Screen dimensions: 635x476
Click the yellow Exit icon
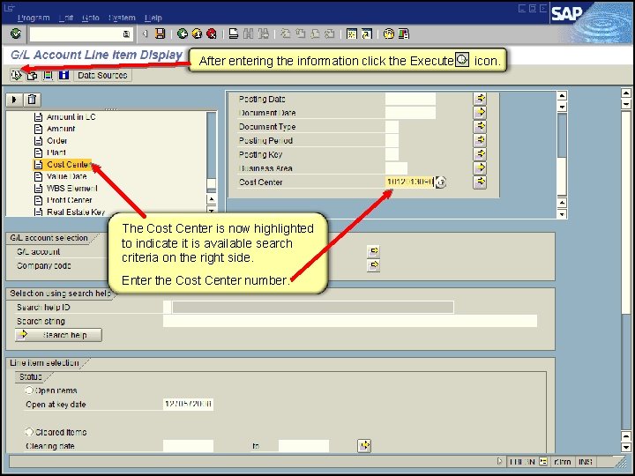197,33
